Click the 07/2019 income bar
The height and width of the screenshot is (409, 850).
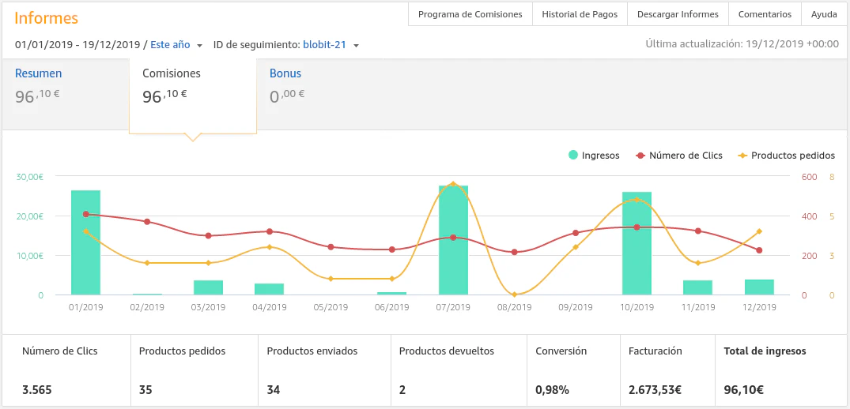pyautogui.click(x=453, y=241)
